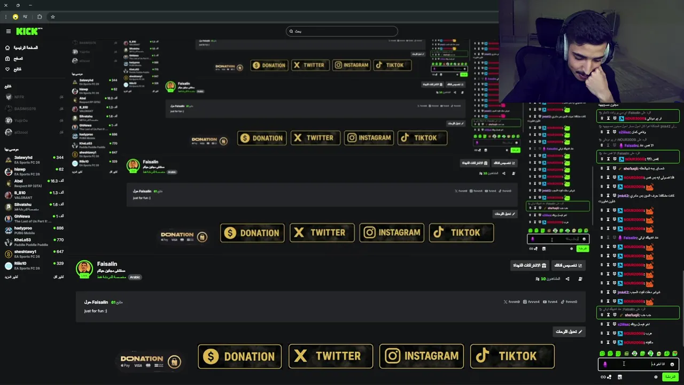Click the largest المشاهدون 10 viewers indicator
684x385 pixels.
point(548,279)
